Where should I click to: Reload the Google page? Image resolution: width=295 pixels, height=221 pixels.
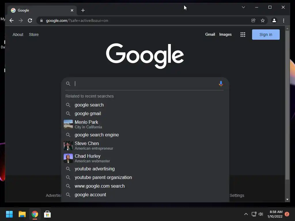[30, 20]
